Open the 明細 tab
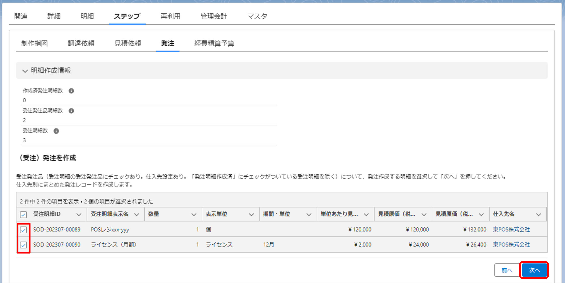The height and width of the screenshot is (283, 565). [87, 16]
